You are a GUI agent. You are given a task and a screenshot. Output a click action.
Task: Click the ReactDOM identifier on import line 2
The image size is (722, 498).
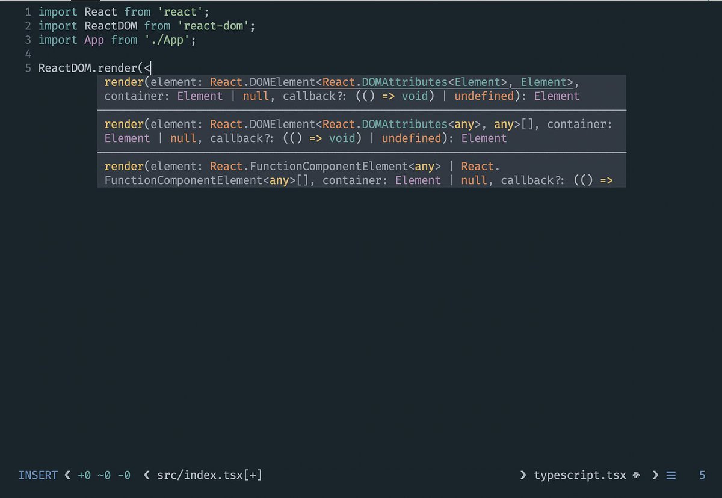pyautogui.click(x=111, y=26)
